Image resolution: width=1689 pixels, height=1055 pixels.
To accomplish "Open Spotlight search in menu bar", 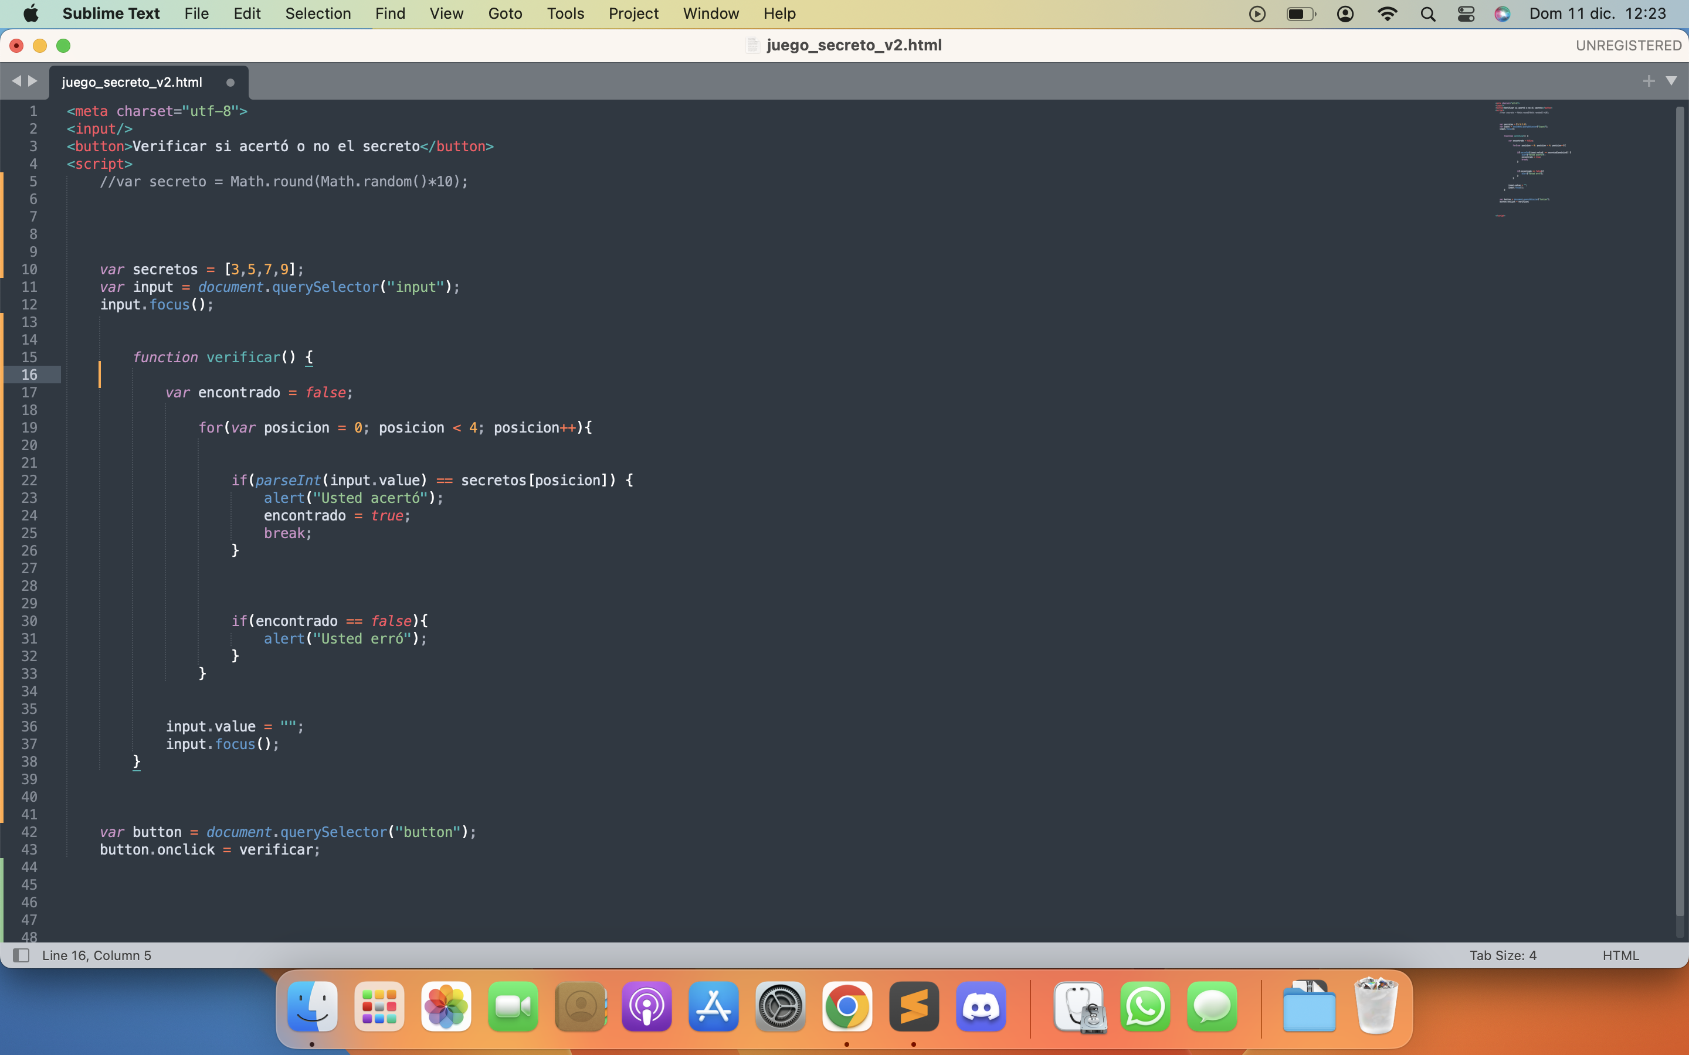I will [1427, 14].
